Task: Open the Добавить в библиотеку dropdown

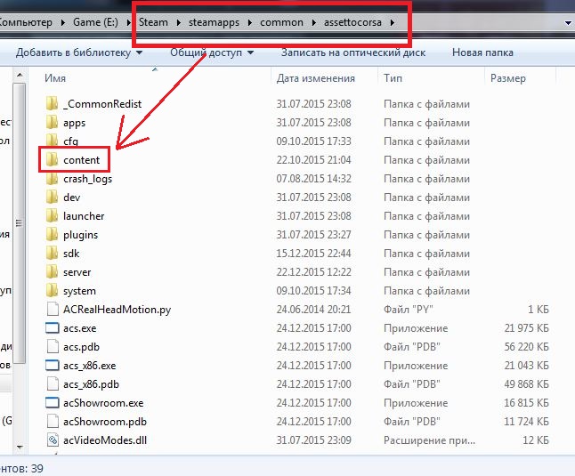Action: point(79,52)
